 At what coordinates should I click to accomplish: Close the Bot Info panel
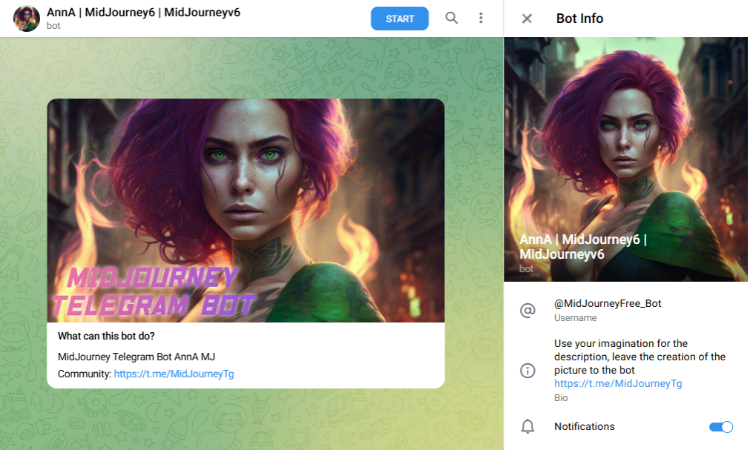click(527, 19)
